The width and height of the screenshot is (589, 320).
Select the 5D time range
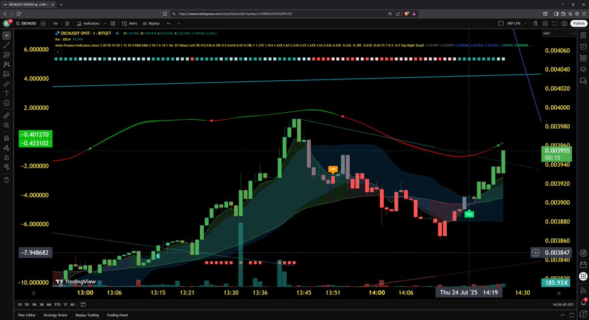point(27,304)
